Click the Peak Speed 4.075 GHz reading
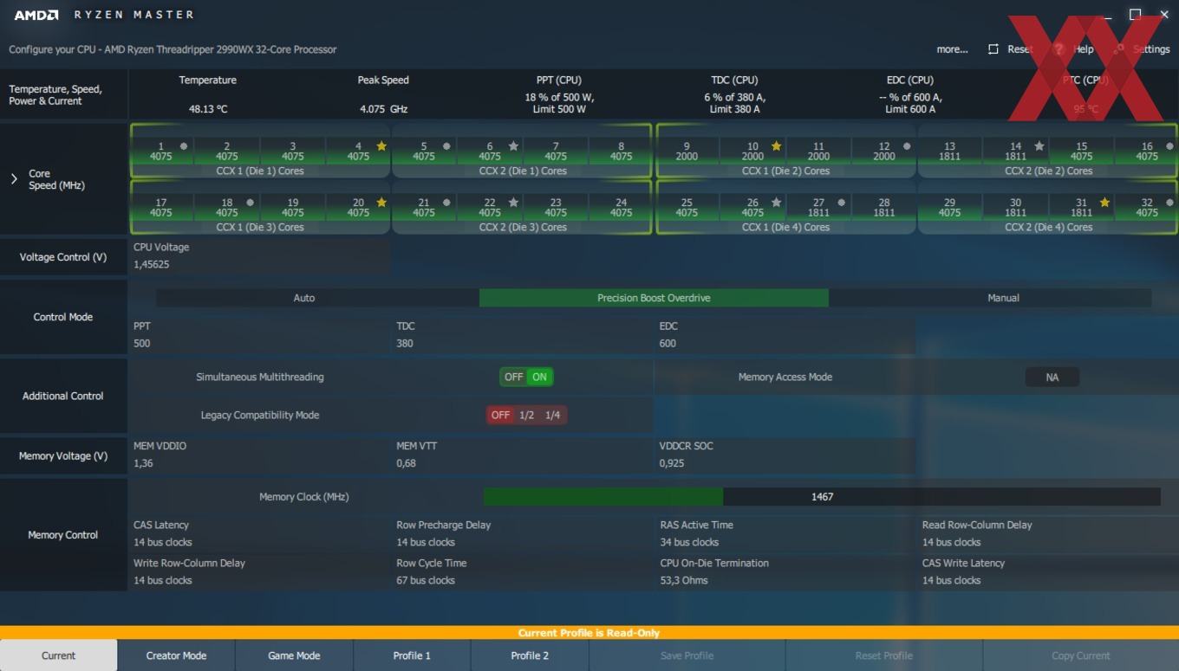The height and width of the screenshot is (671, 1179). pyautogui.click(x=383, y=109)
